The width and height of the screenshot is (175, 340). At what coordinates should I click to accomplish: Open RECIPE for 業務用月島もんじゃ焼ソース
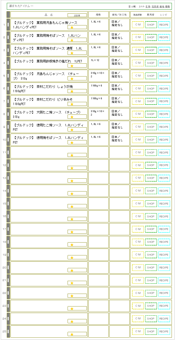[x=164, y=25]
